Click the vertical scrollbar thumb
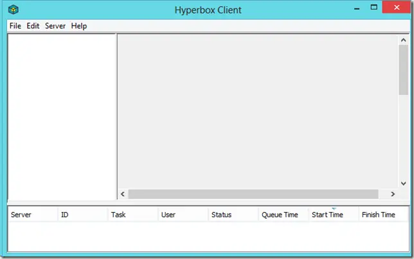The width and height of the screenshot is (414, 259). pos(403,70)
